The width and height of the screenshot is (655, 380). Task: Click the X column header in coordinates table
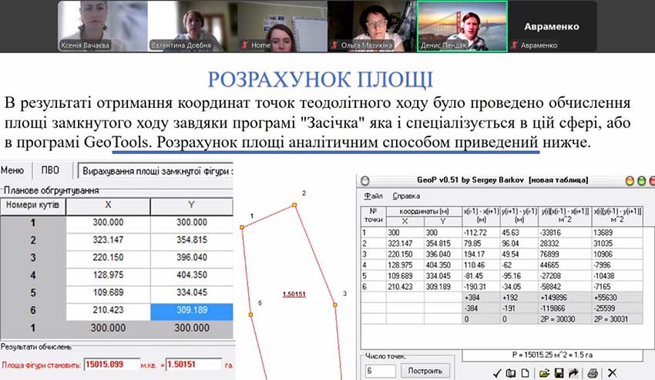click(108, 206)
